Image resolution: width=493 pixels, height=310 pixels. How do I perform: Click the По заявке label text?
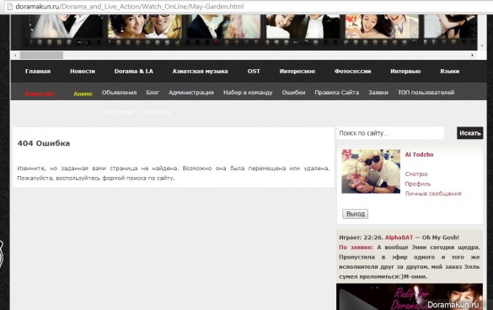tap(356, 247)
